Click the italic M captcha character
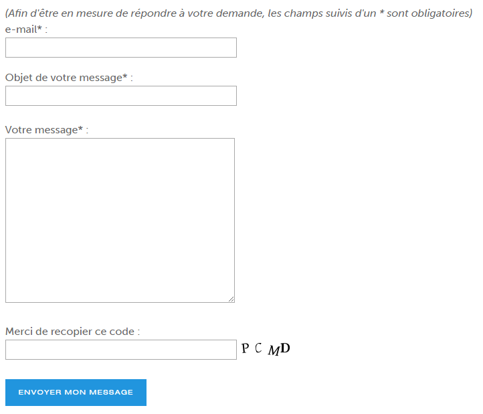Viewport: 483px width, 414px height. 274,350
